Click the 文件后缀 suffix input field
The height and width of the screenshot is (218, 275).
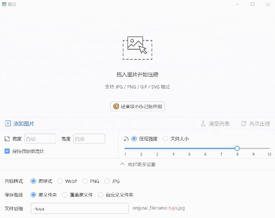click(x=80, y=208)
